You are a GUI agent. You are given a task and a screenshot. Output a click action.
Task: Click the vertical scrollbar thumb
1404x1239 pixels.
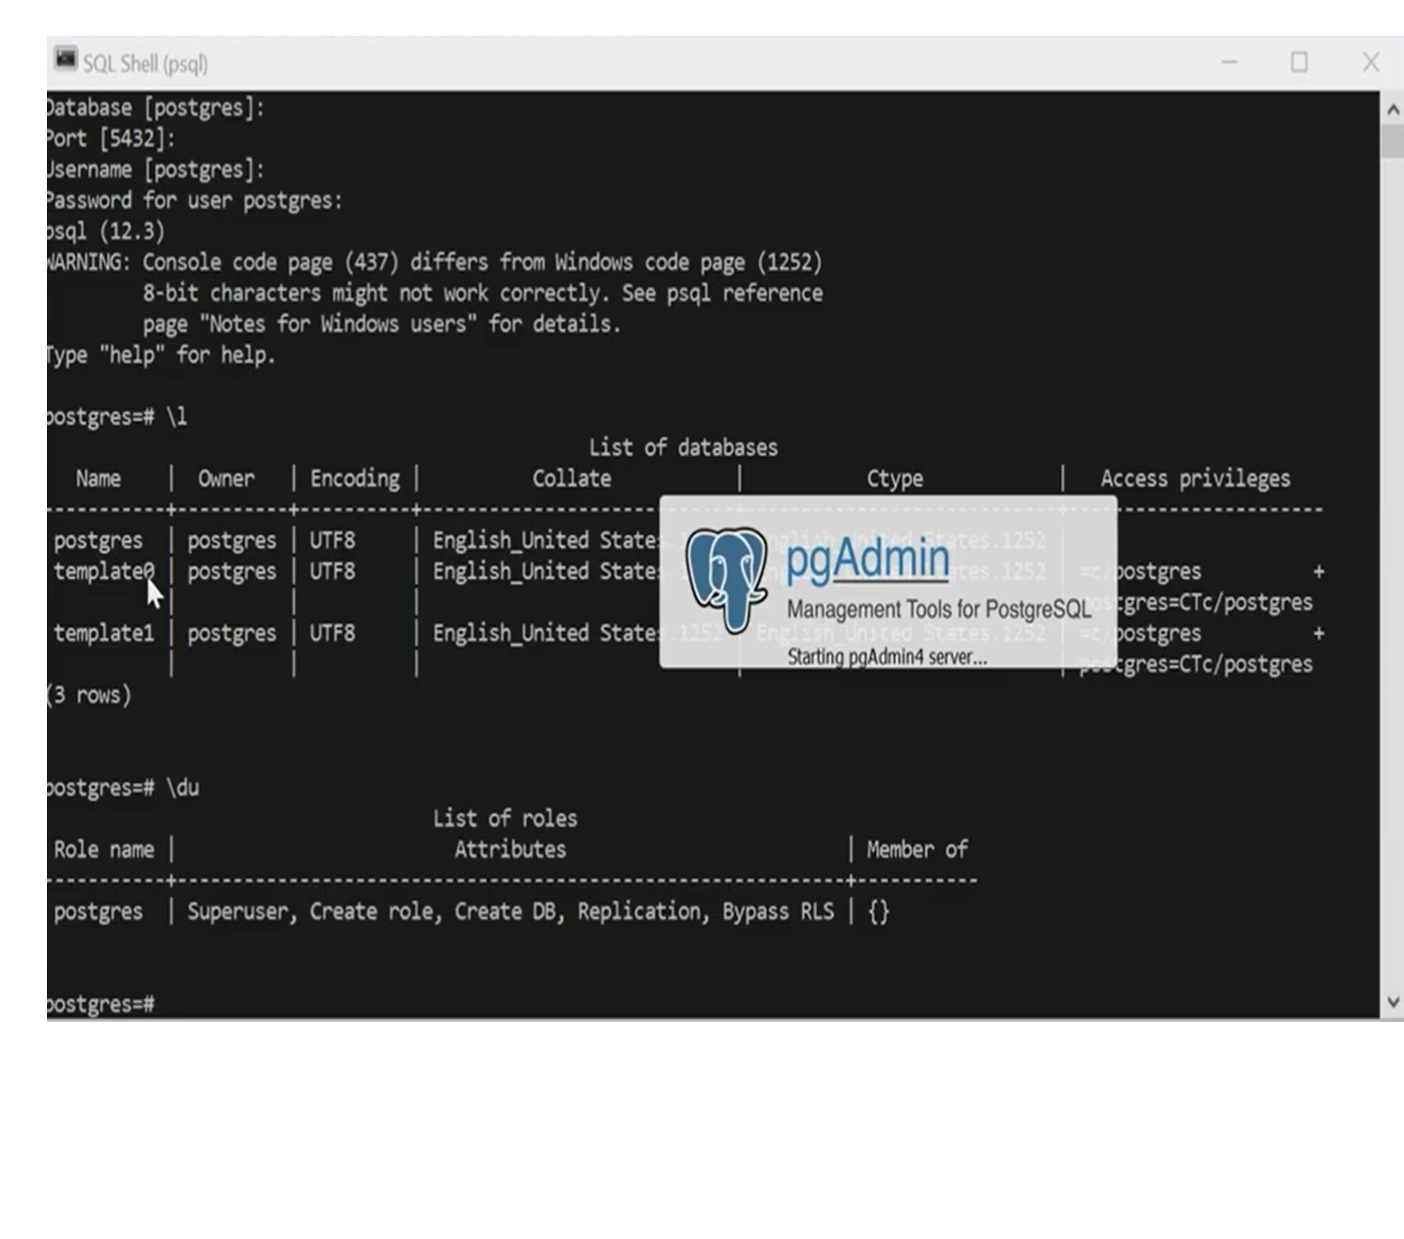[1392, 141]
